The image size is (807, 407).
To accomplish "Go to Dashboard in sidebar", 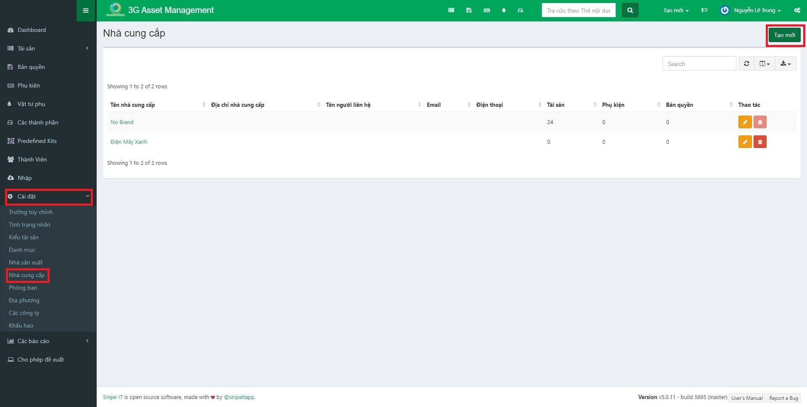I will click(32, 30).
